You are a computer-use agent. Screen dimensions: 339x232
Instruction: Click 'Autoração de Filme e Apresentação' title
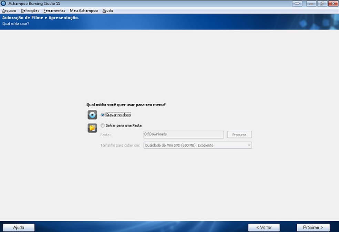pyautogui.click(x=40, y=18)
